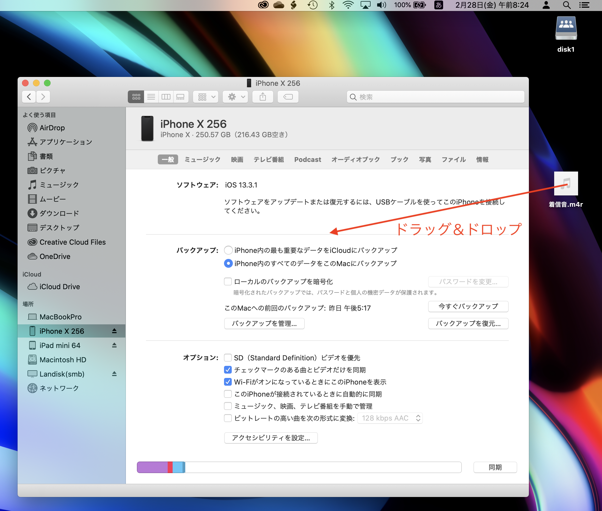Viewport: 602px width, 511px height.
Task: Click バックアップを管理... button
Action: coord(264,323)
